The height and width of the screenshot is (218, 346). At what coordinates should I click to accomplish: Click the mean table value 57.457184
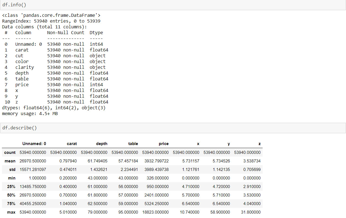pyautogui.click(x=128, y=161)
